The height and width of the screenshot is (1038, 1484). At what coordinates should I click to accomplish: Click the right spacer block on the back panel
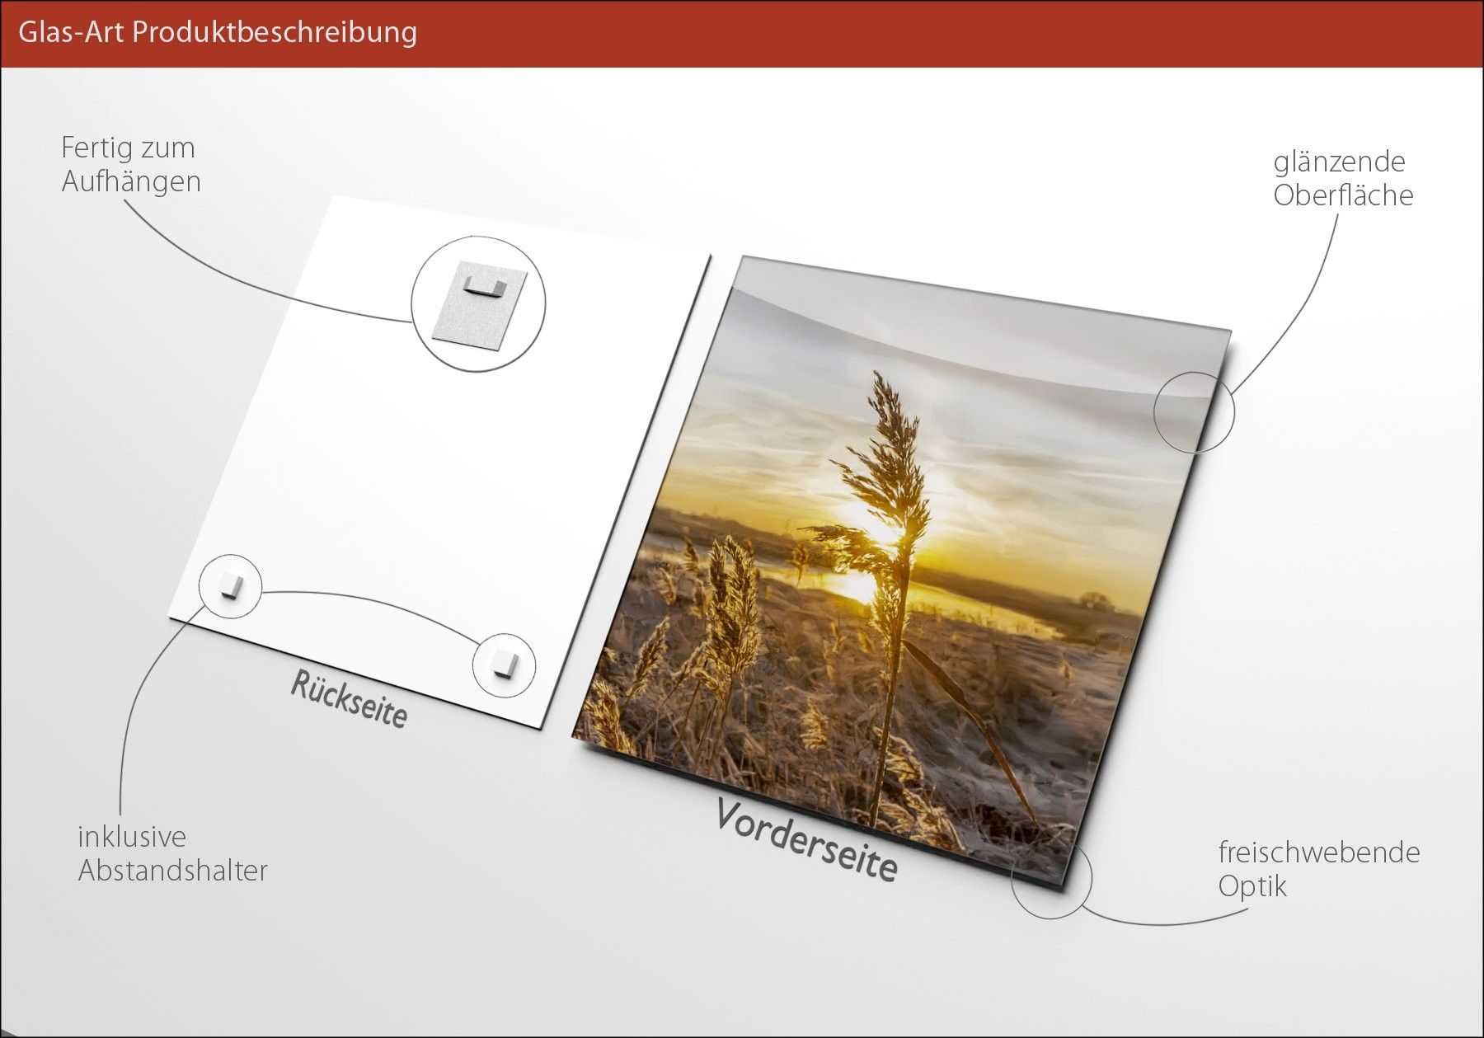coord(503,662)
